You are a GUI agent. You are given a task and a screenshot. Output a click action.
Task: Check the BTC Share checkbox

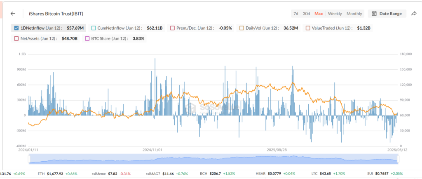click(87, 38)
